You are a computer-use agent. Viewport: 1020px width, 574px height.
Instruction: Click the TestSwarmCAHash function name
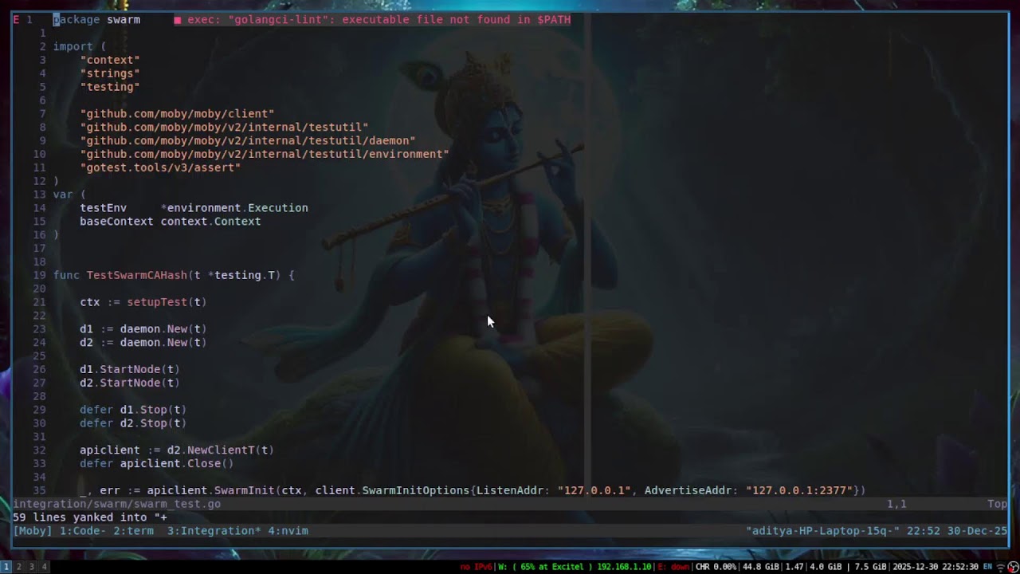pyautogui.click(x=136, y=276)
